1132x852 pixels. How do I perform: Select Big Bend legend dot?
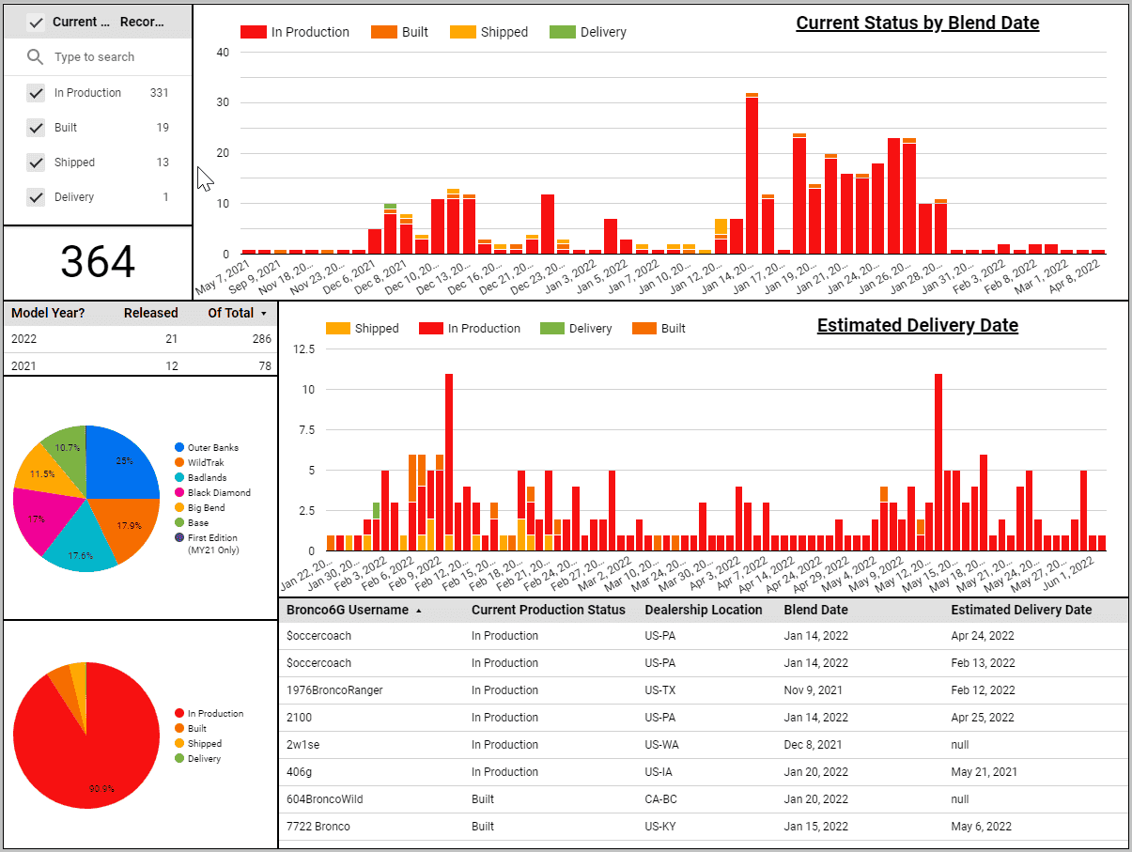click(x=178, y=508)
